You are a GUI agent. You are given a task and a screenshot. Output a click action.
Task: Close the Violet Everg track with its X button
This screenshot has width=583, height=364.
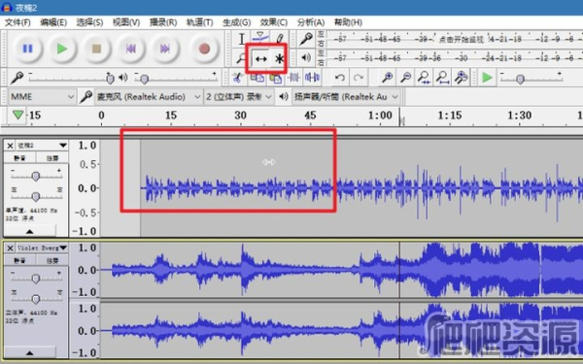[10, 248]
